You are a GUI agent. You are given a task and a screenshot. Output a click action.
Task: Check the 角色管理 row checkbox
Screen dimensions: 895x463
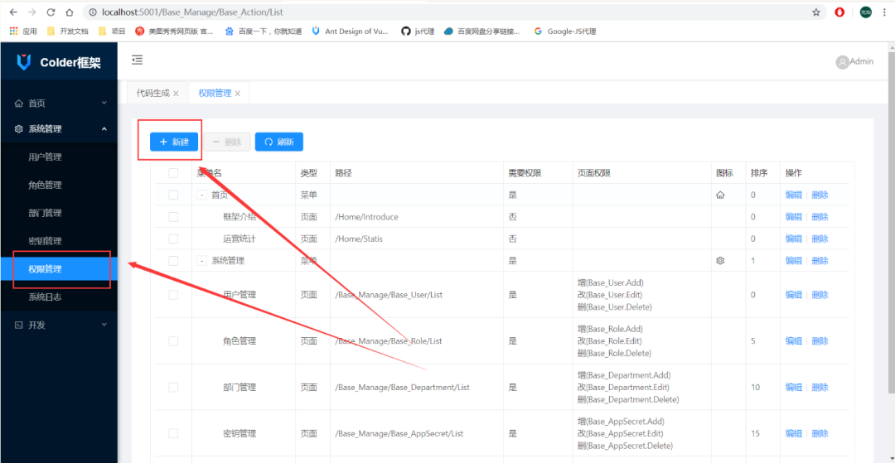point(173,341)
